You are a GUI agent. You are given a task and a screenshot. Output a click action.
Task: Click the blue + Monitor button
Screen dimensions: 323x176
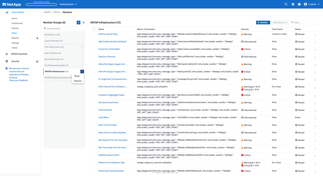tap(263, 22)
